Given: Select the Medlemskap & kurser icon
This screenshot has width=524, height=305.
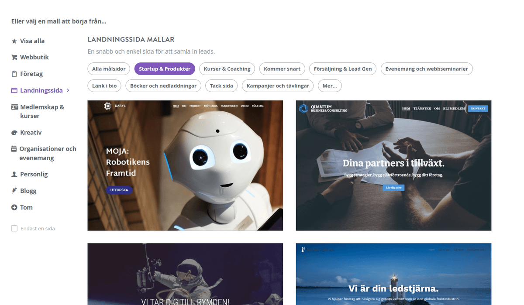Looking at the screenshot, I should pos(14,107).
